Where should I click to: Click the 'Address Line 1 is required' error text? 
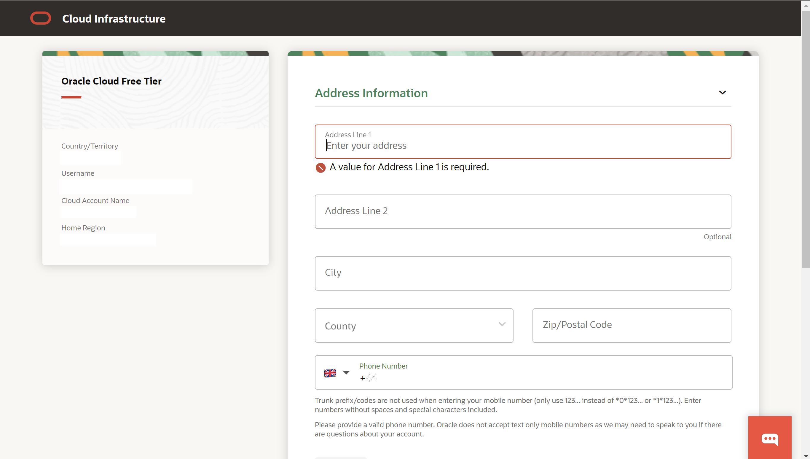pyautogui.click(x=409, y=167)
